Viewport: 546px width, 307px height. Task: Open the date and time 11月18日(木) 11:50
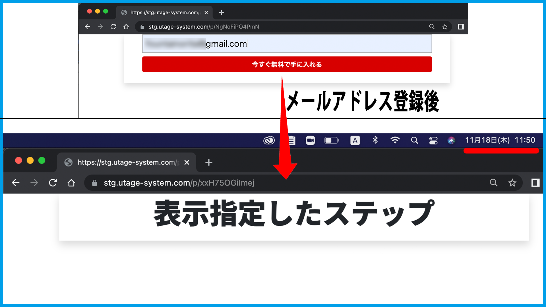coord(500,140)
